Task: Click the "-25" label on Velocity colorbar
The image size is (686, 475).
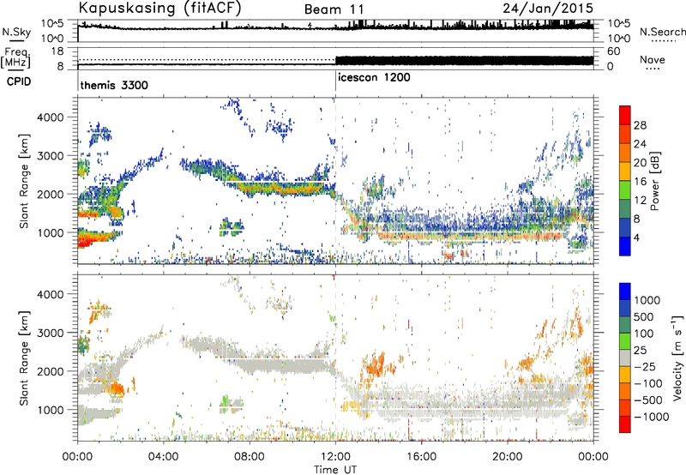Action: tap(645, 366)
